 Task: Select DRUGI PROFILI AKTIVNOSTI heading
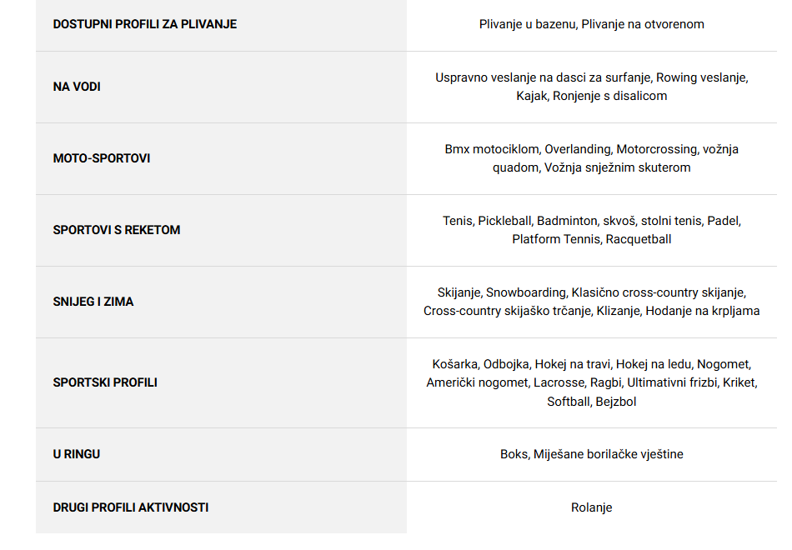pyautogui.click(x=131, y=507)
